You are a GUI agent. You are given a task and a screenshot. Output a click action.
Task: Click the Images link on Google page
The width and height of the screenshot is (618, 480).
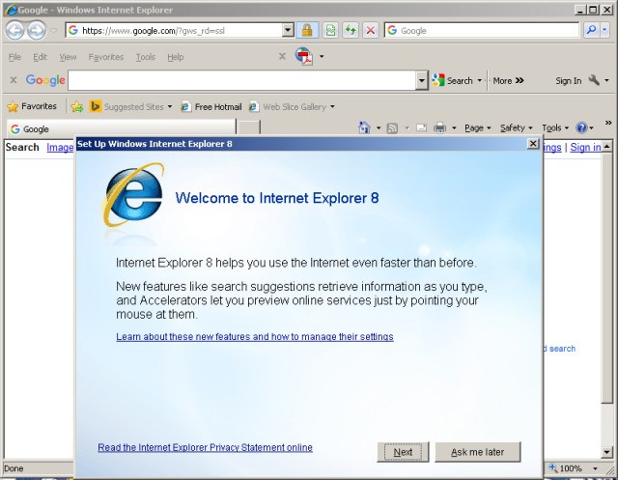pos(60,148)
